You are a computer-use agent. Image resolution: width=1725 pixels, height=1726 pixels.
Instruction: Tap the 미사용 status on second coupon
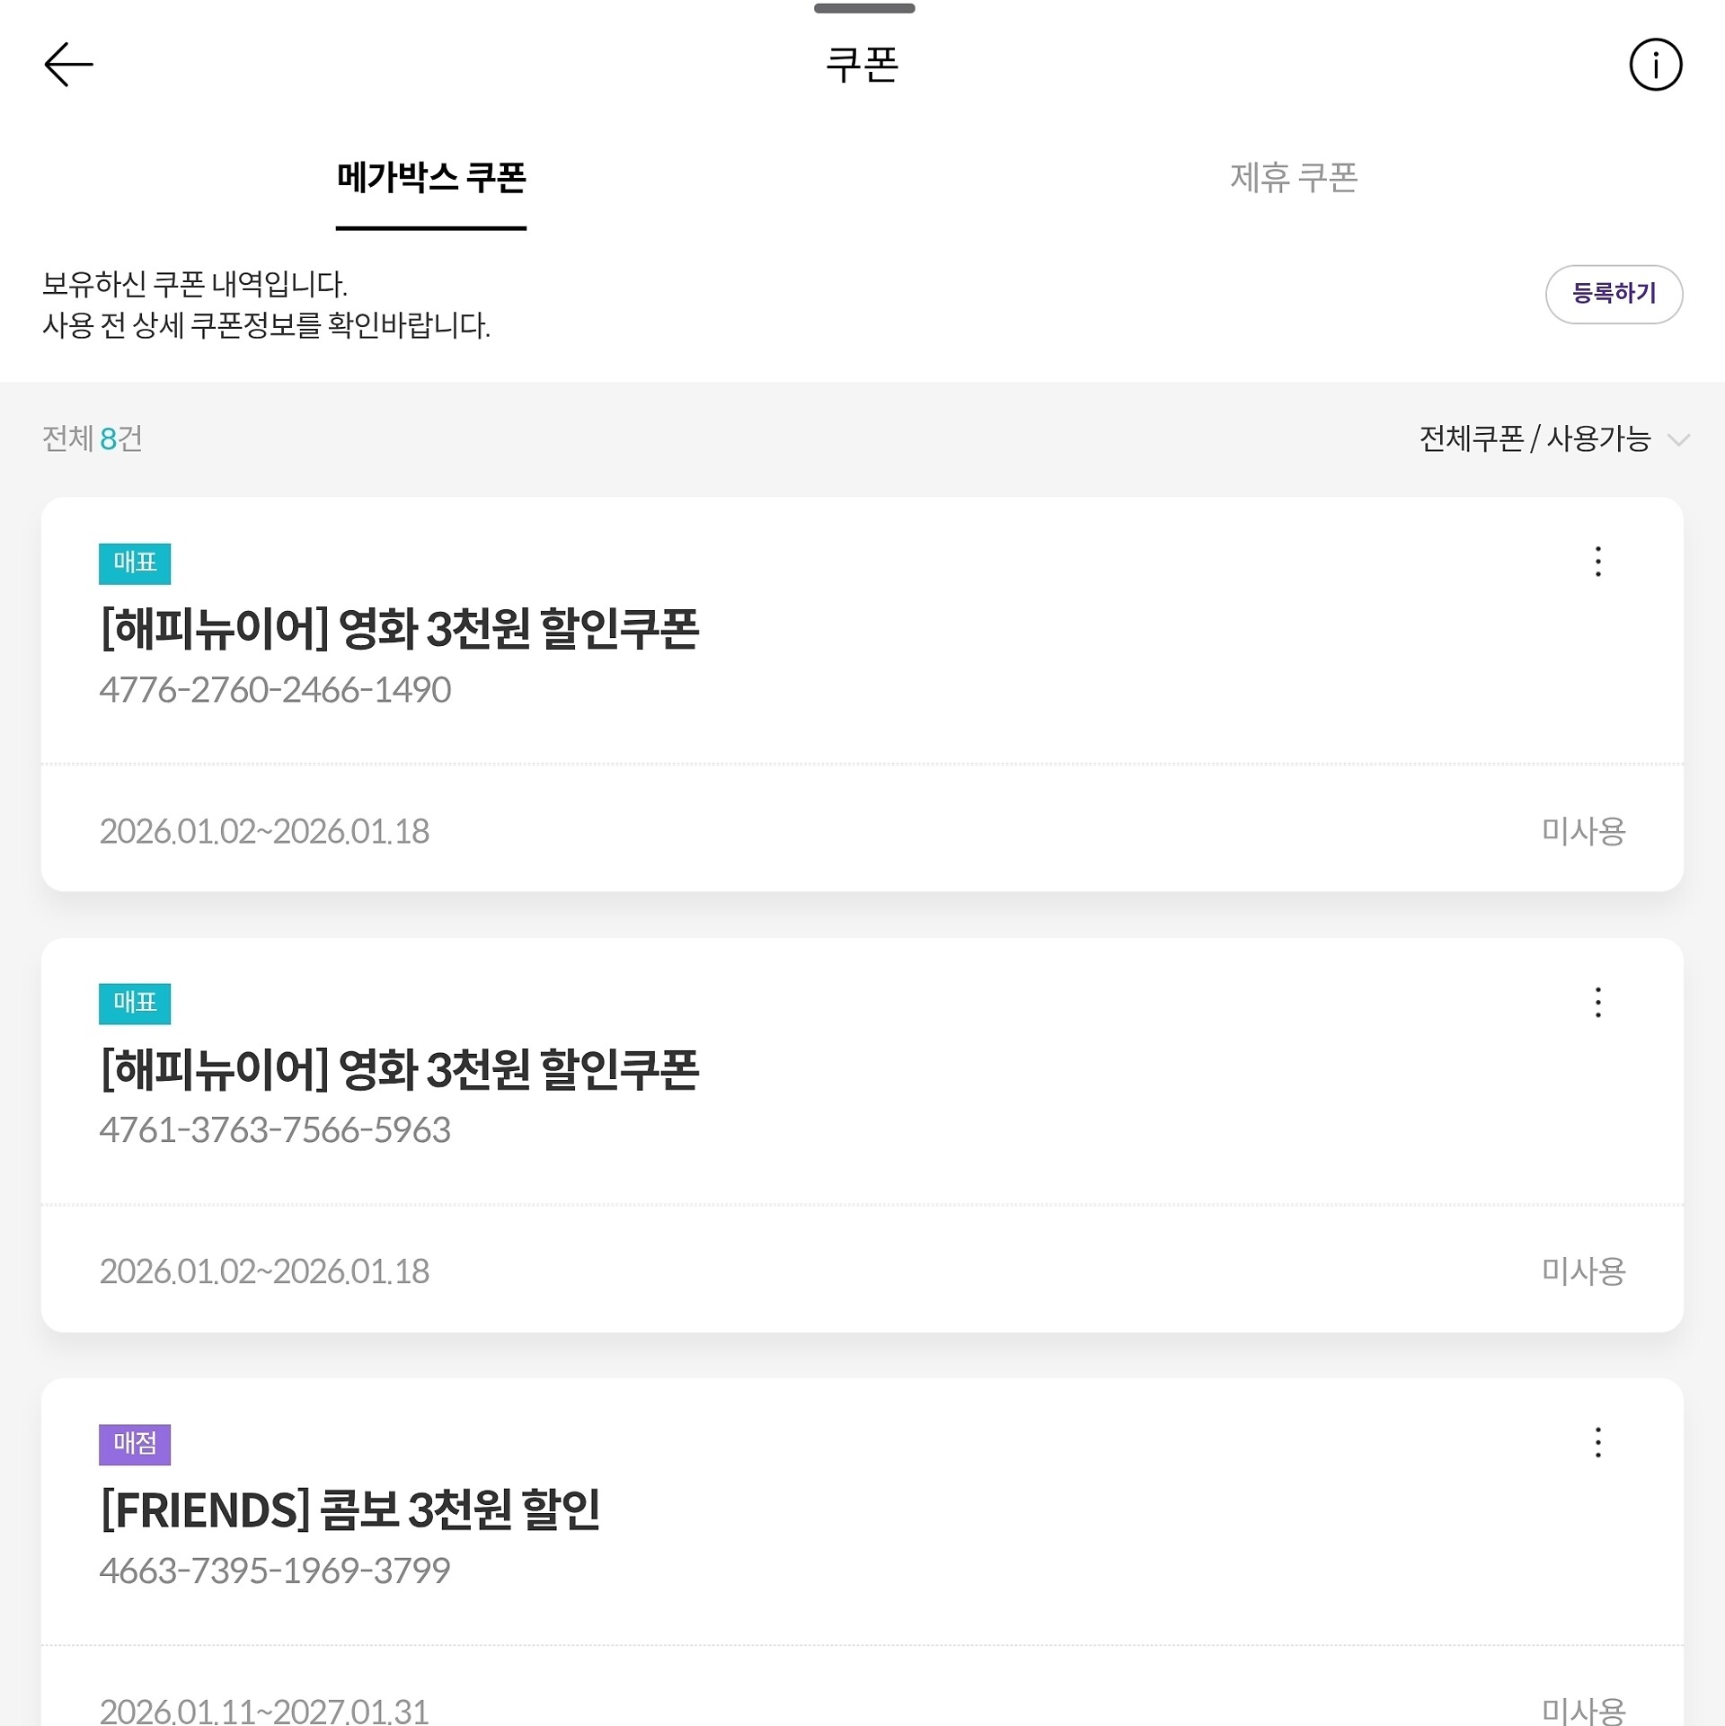1583,1271
